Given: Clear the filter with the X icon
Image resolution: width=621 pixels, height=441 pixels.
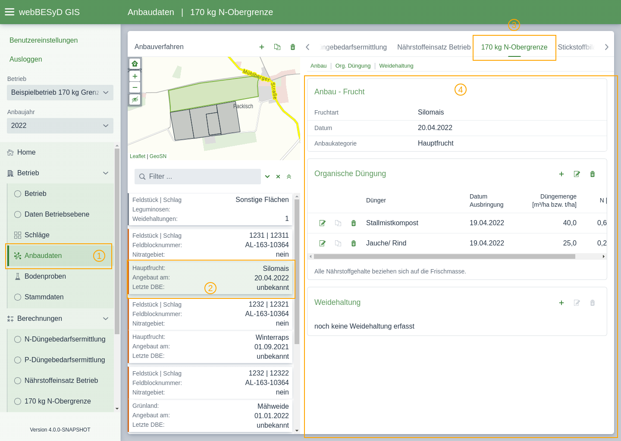Looking at the screenshot, I should click(x=278, y=177).
